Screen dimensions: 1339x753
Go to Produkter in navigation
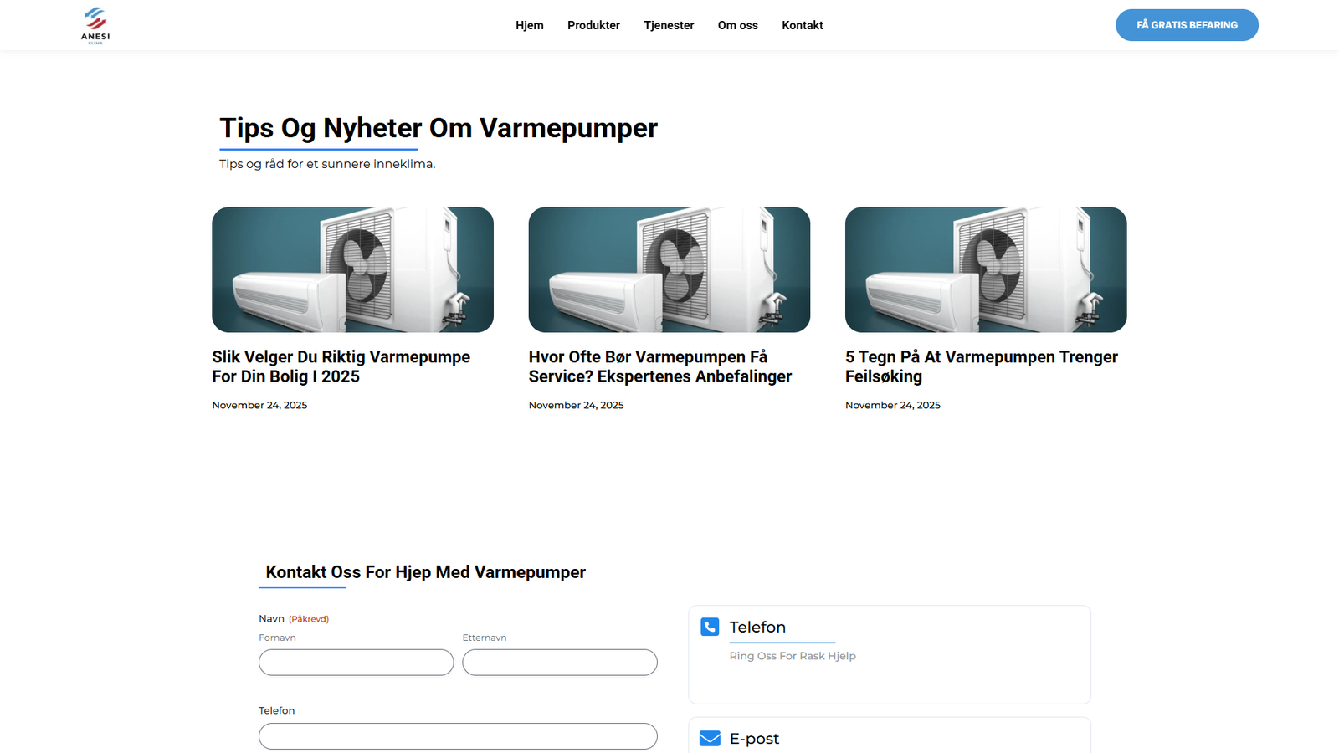point(593,25)
